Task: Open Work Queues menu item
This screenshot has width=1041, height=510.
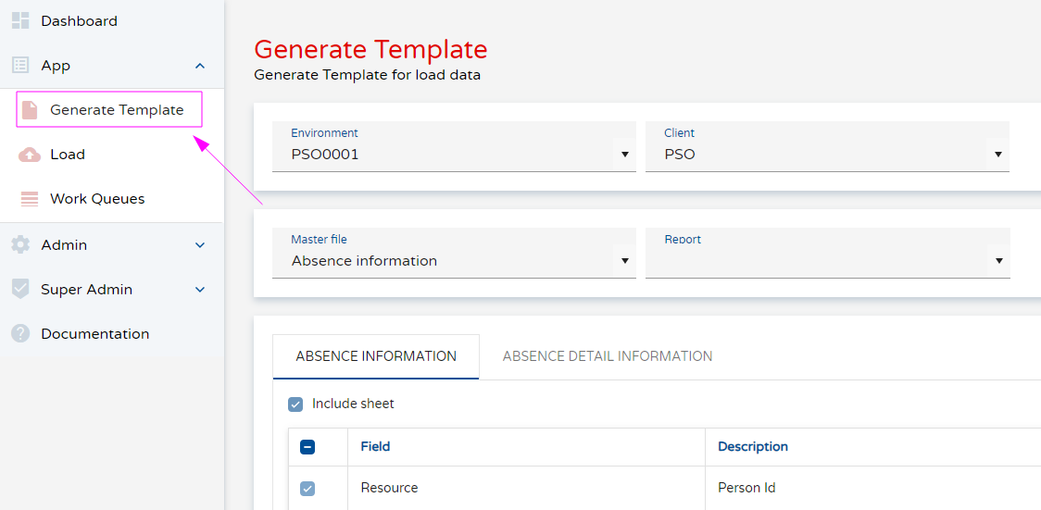Action: [97, 199]
